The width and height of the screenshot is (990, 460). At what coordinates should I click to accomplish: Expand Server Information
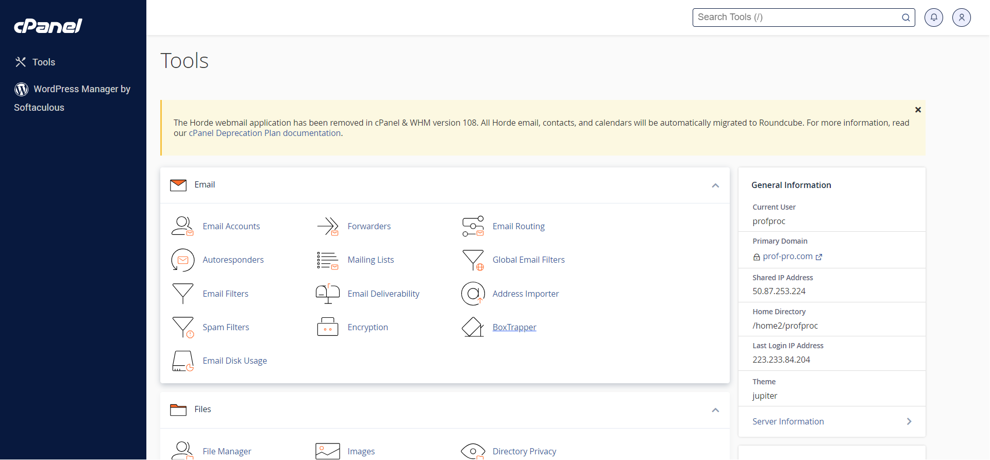point(832,421)
